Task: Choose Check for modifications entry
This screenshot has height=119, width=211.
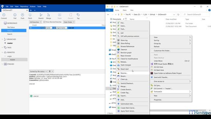Action: 133,59
